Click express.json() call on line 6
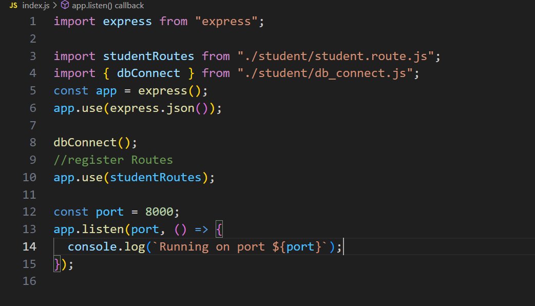 [159, 108]
